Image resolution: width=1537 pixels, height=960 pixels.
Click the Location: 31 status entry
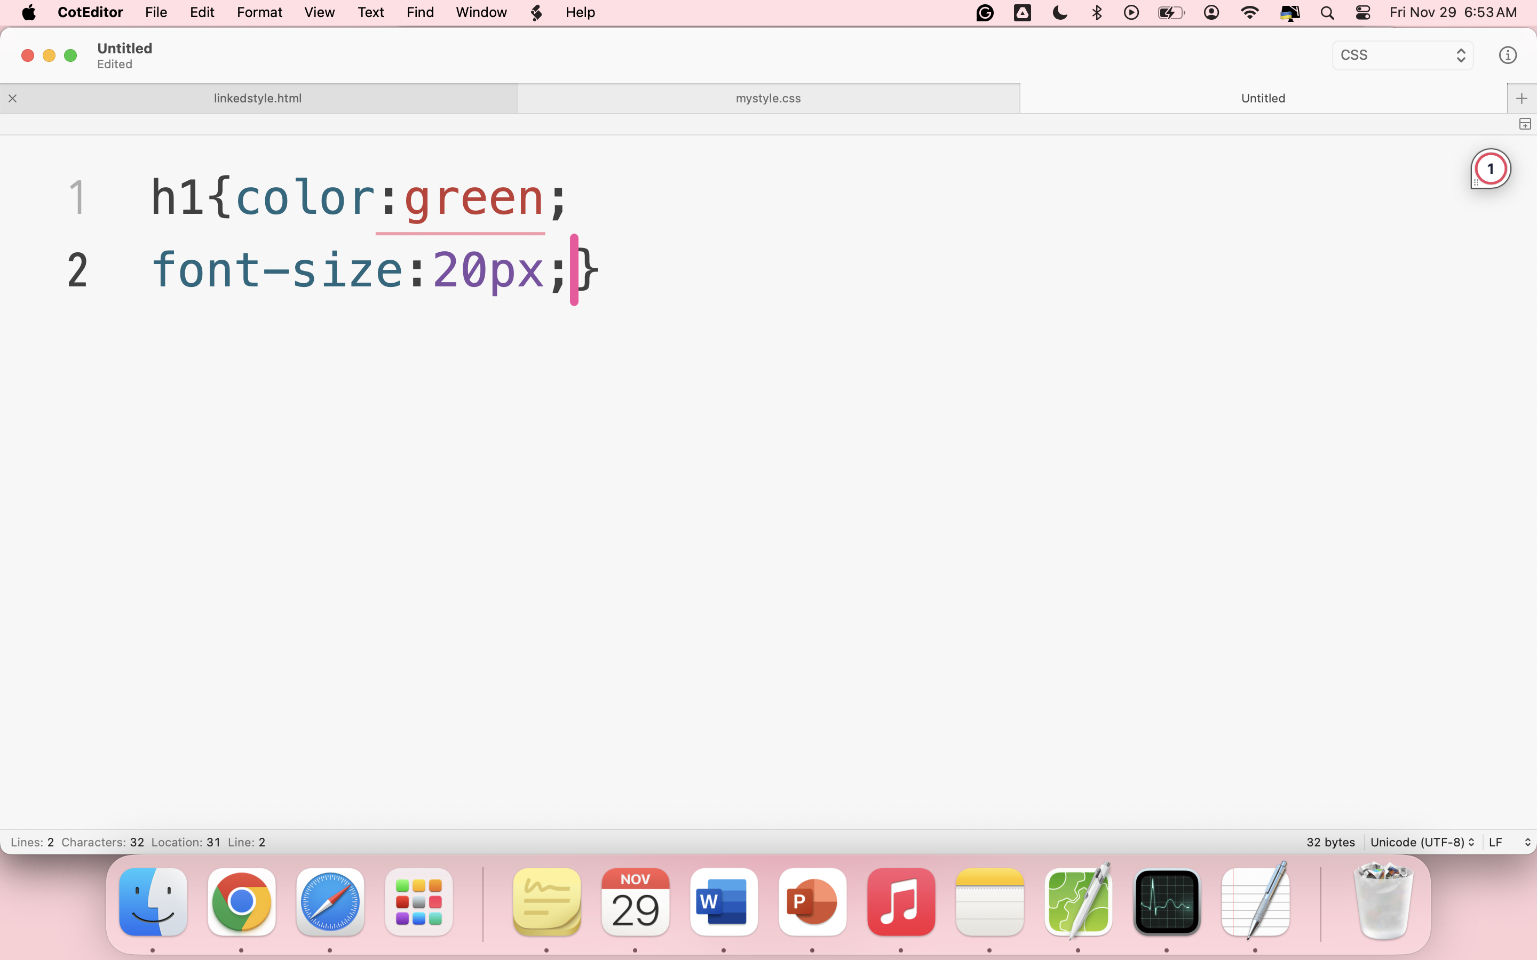tap(186, 842)
